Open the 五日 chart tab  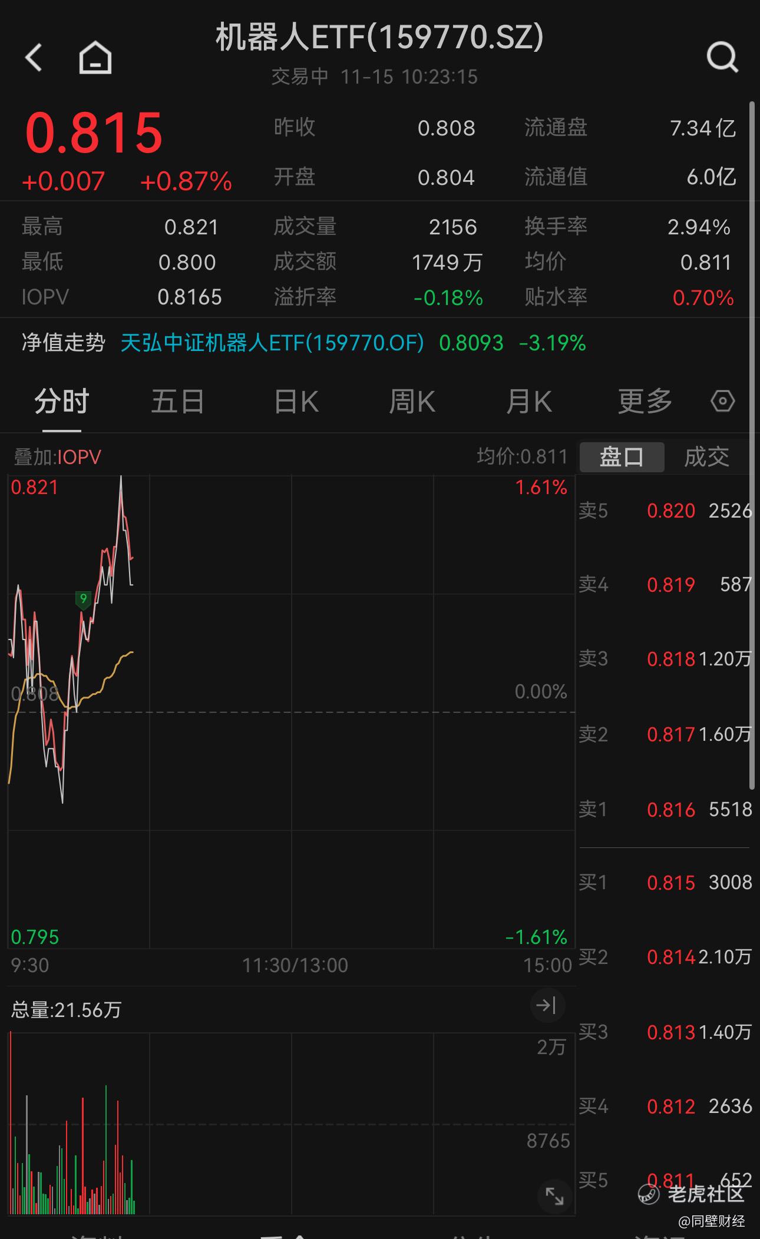[177, 402]
